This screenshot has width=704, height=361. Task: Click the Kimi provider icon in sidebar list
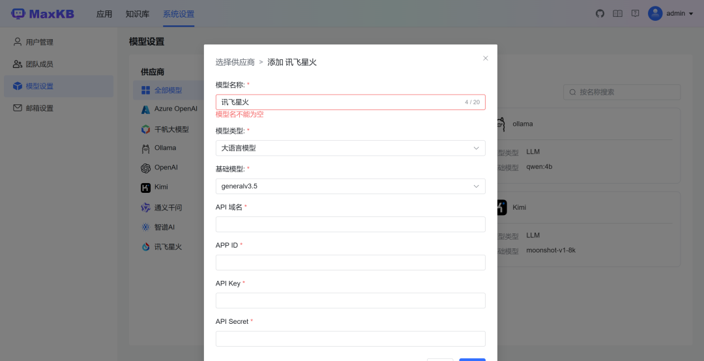coord(145,188)
